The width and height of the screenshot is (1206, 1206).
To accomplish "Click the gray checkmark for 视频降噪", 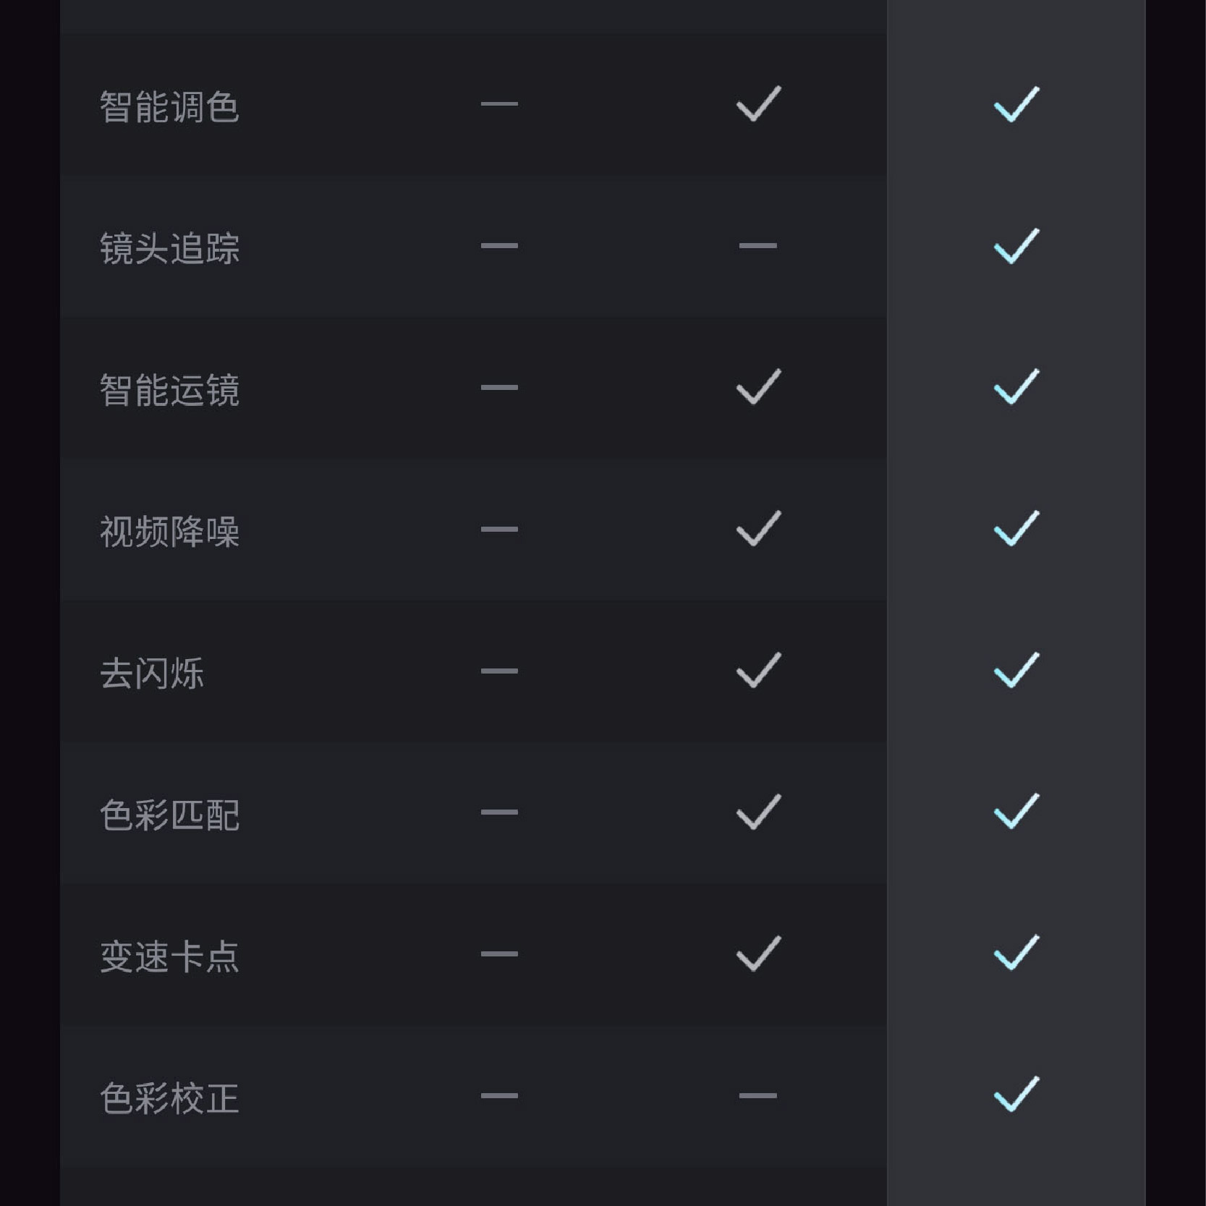I will [x=758, y=529].
